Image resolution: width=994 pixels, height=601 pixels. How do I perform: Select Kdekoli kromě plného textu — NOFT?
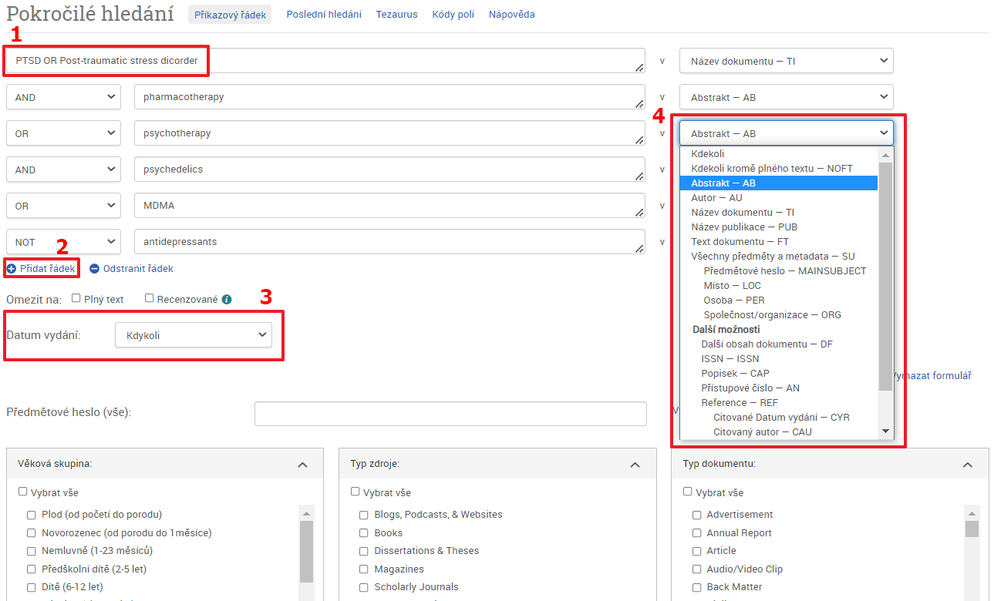pos(778,168)
